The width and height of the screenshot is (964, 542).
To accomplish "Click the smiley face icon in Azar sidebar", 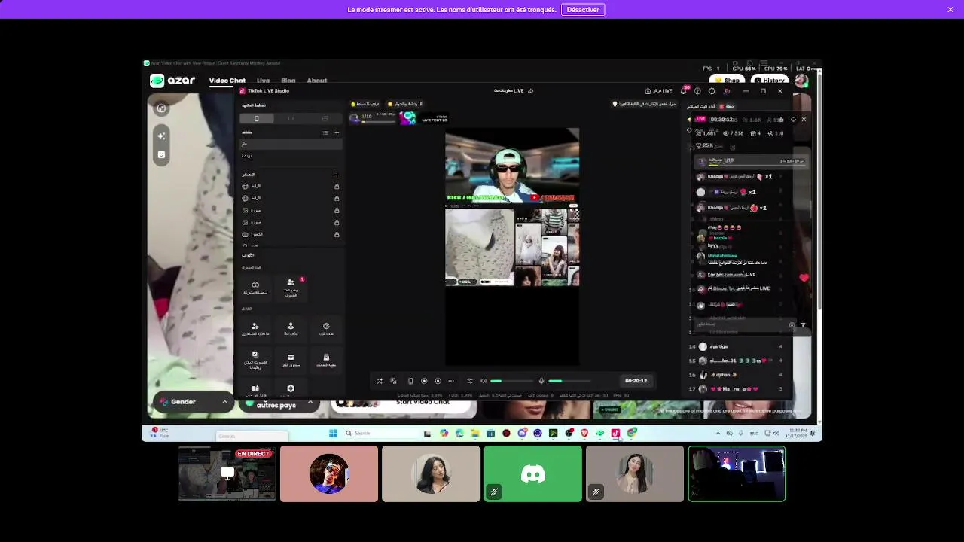I will (x=161, y=154).
